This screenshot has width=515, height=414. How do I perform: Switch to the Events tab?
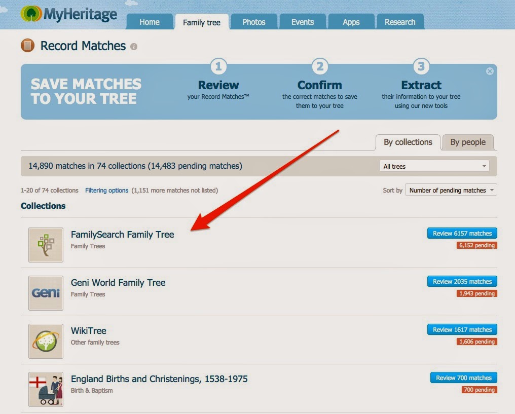point(303,22)
